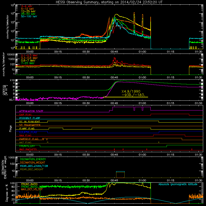
Task: Click the Absolute geomagnetic latitude label
Action: pyautogui.click(x=178, y=184)
